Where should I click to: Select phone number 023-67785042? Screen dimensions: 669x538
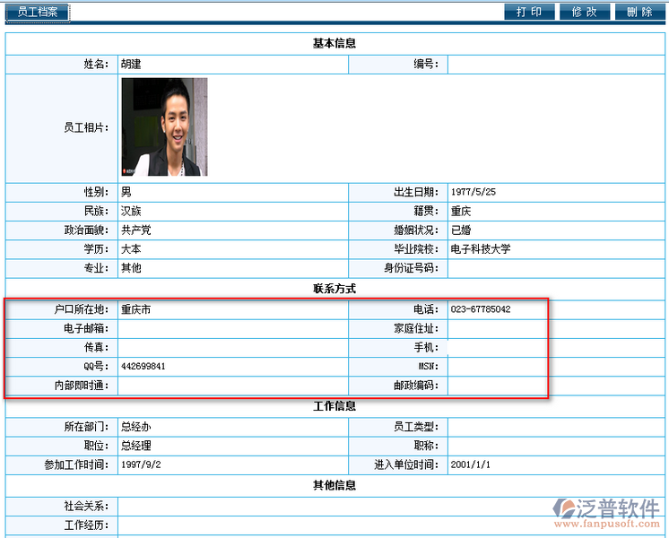point(481,309)
